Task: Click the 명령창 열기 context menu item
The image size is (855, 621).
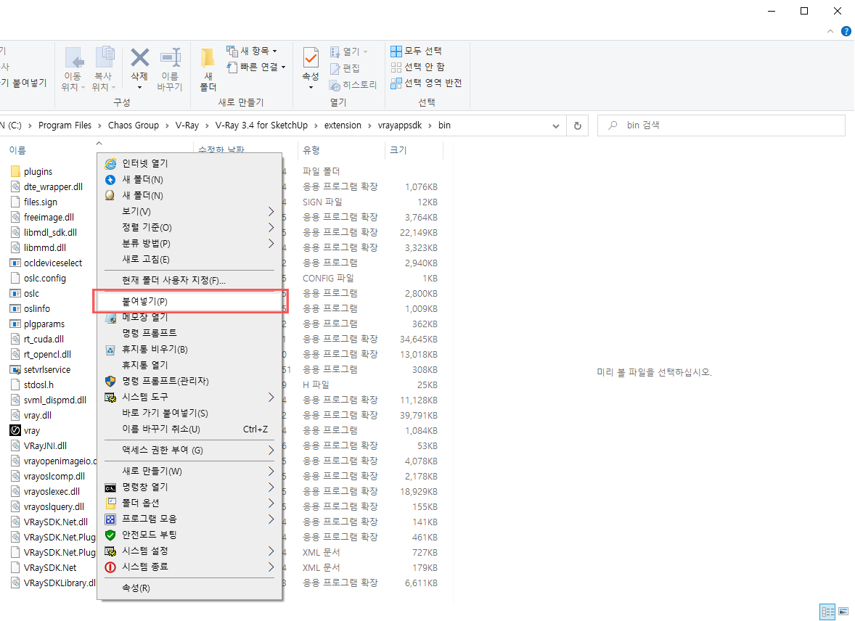Action: (x=189, y=487)
